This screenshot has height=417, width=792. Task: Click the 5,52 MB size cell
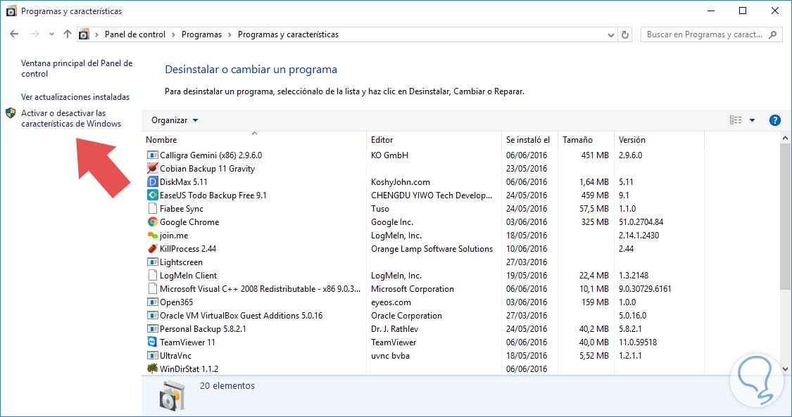pyautogui.click(x=594, y=356)
